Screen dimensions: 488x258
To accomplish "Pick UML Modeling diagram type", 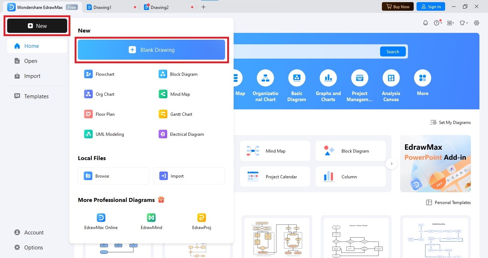I will 104,134.
